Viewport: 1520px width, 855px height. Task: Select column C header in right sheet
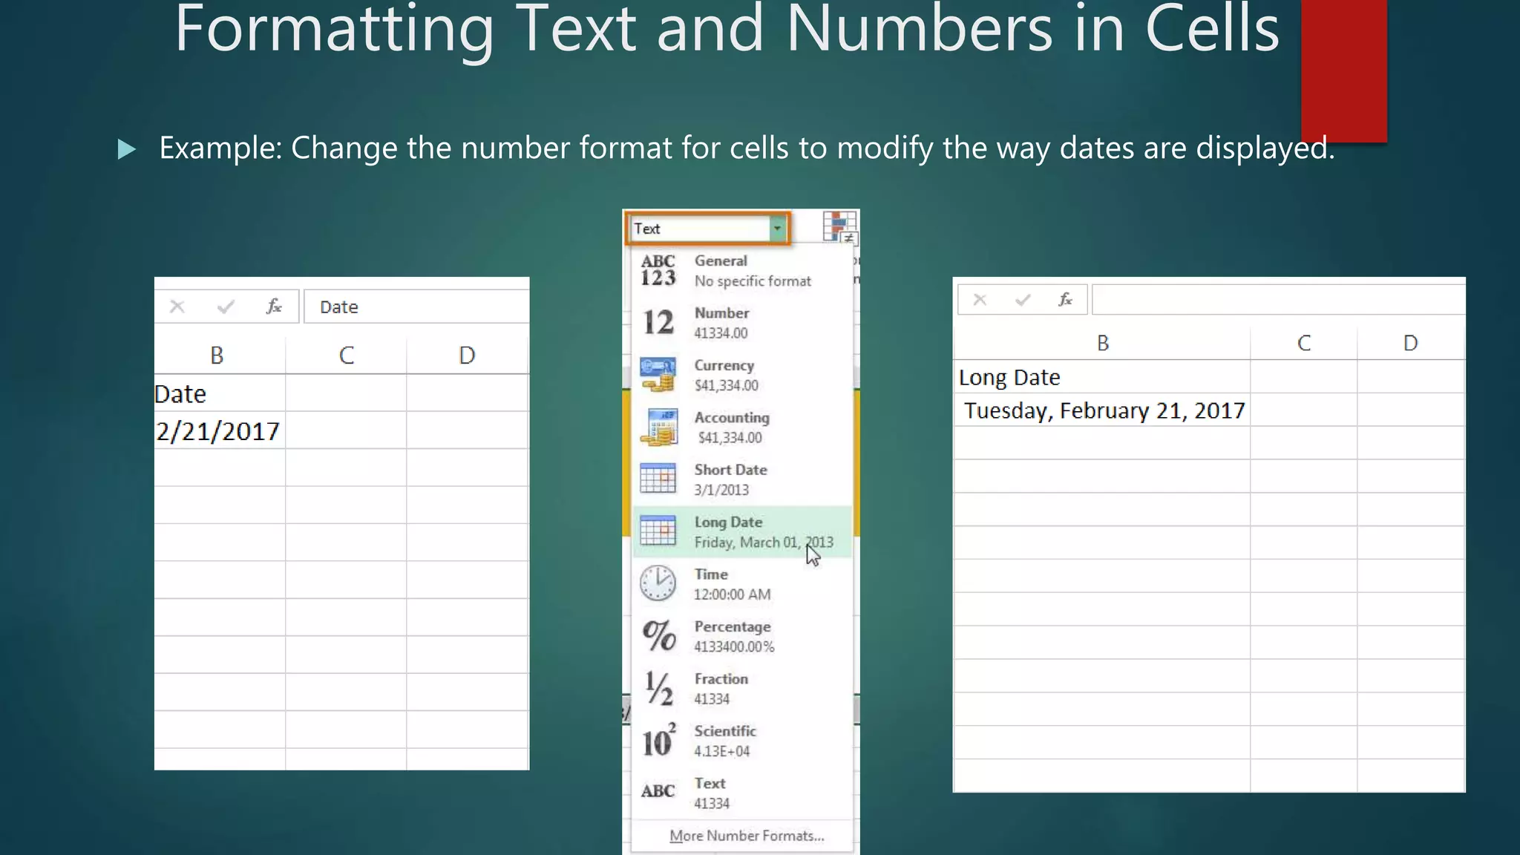click(1304, 343)
